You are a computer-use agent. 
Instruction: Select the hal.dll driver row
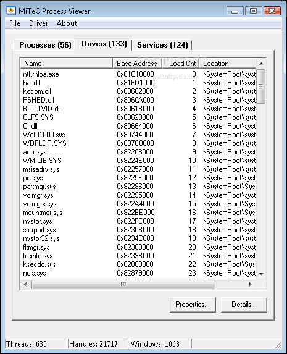coord(138,83)
